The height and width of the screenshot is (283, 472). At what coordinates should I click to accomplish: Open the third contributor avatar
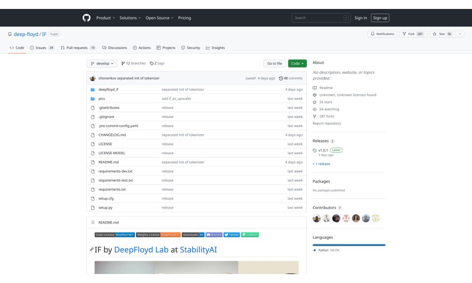pyautogui.click(x=336, y=218)
